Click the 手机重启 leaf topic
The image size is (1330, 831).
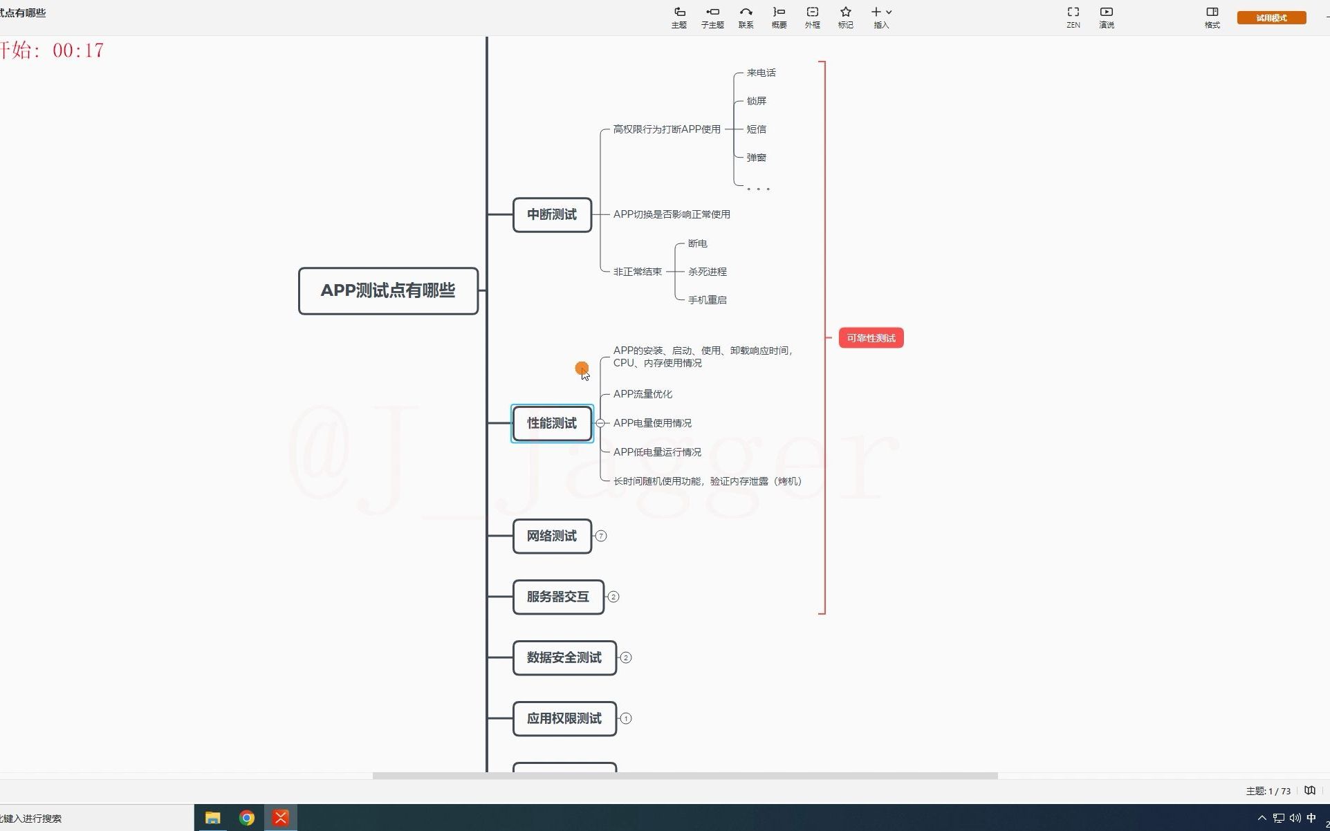coord(707,300)
